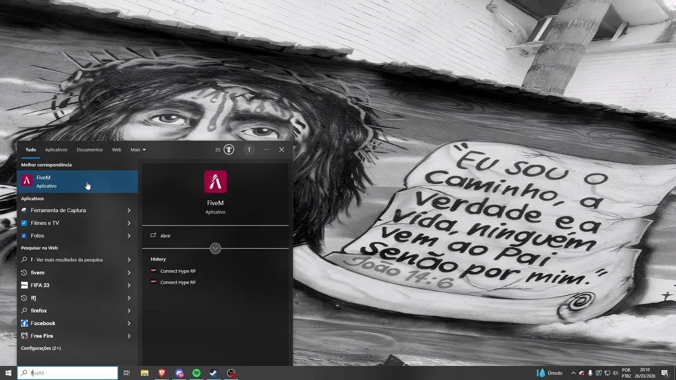Open the notification center icon
The width and height of the screenshot is (676, 380).
(665, 373)
